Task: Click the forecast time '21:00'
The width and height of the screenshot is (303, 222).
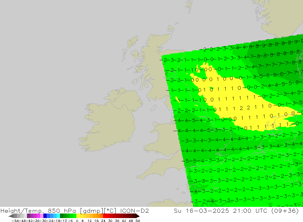Action: [242, 211]
